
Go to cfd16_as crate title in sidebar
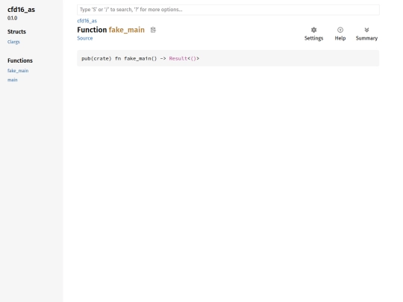coord(21,10)
